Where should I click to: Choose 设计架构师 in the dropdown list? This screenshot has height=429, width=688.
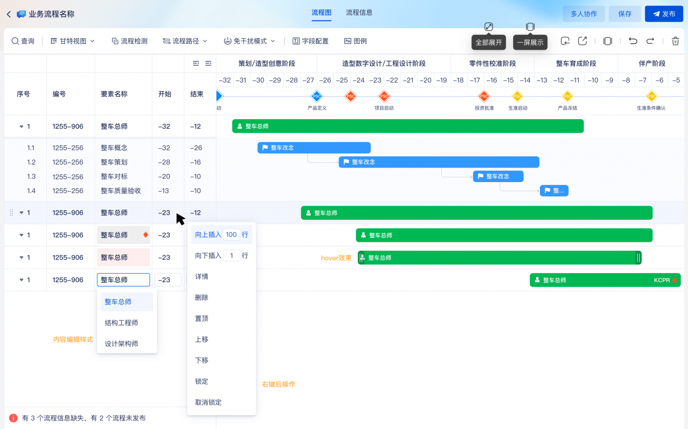point(127,344)
